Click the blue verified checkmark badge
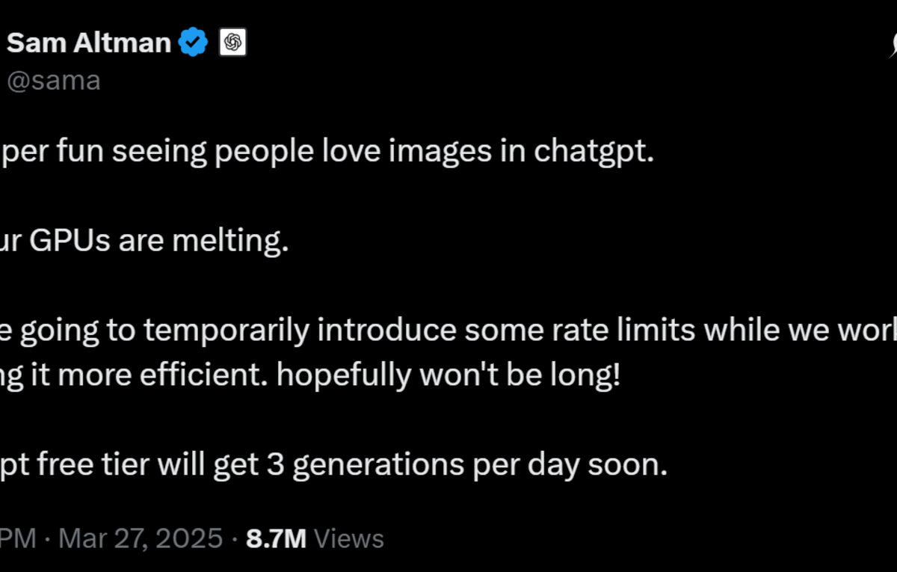897x572 pixels. pos(194,43)
